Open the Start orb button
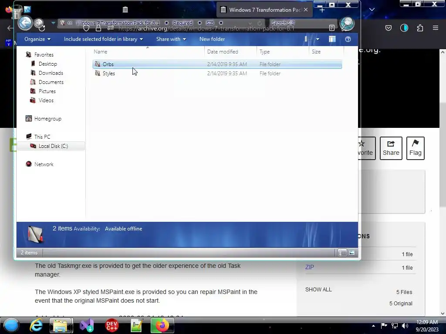The image size is (446, 334). (11, 325)
